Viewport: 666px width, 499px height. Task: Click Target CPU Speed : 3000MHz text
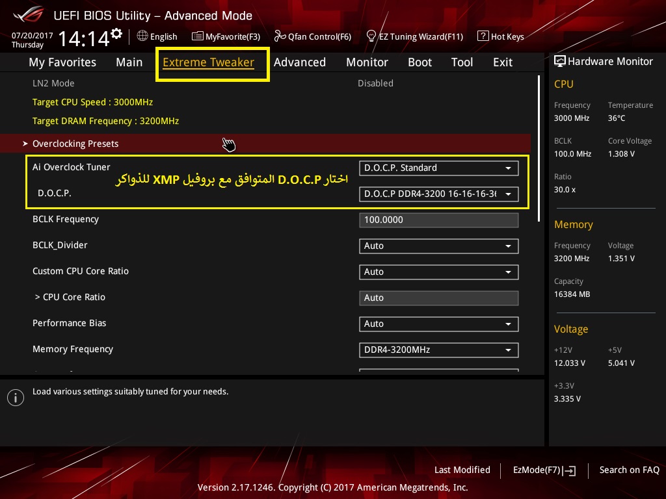(92, 102)
